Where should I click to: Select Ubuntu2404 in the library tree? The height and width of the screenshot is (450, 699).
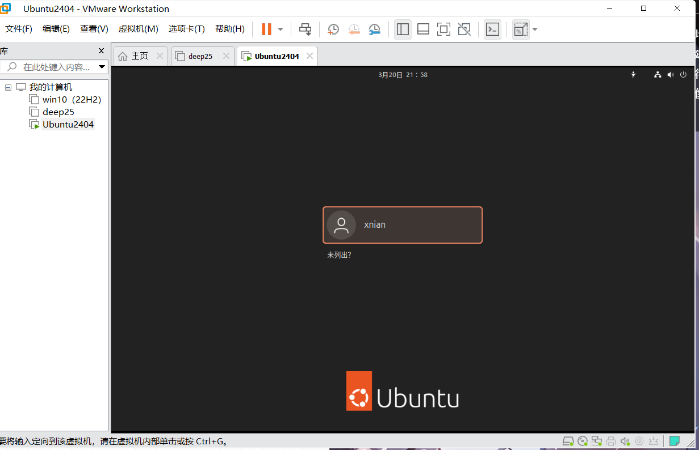pos(62,125)
